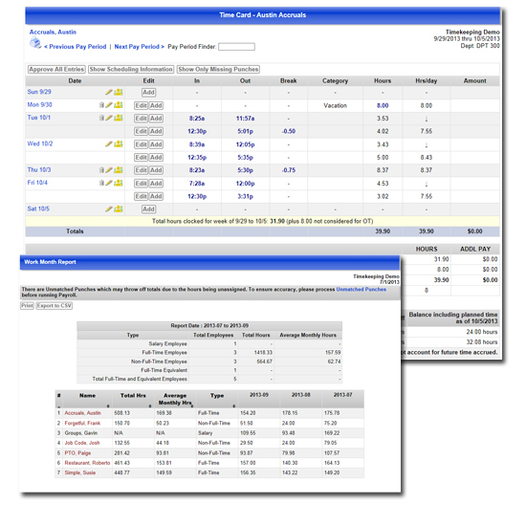Click the 5:30p Out time on Thu 10/3
The height and width of the screenshot is (526, 526).
click(245, 170)
